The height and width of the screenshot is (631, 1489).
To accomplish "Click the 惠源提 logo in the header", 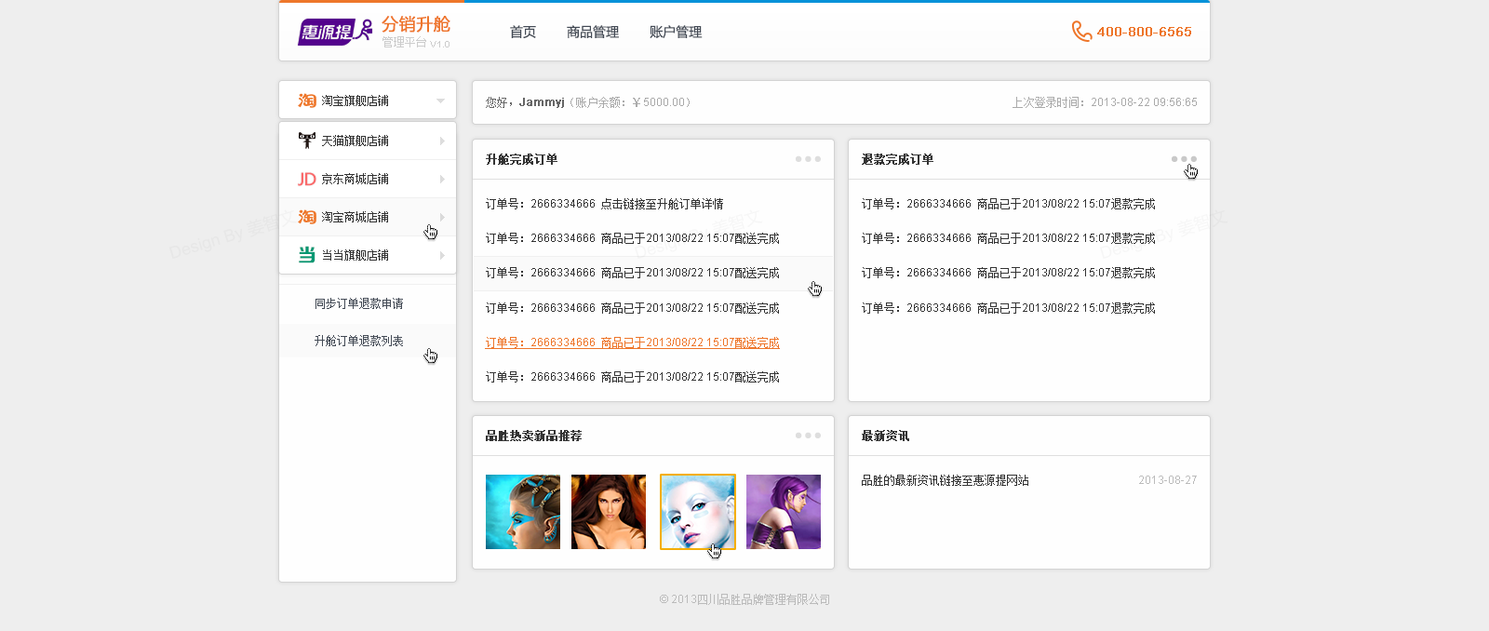I will 335,32.
